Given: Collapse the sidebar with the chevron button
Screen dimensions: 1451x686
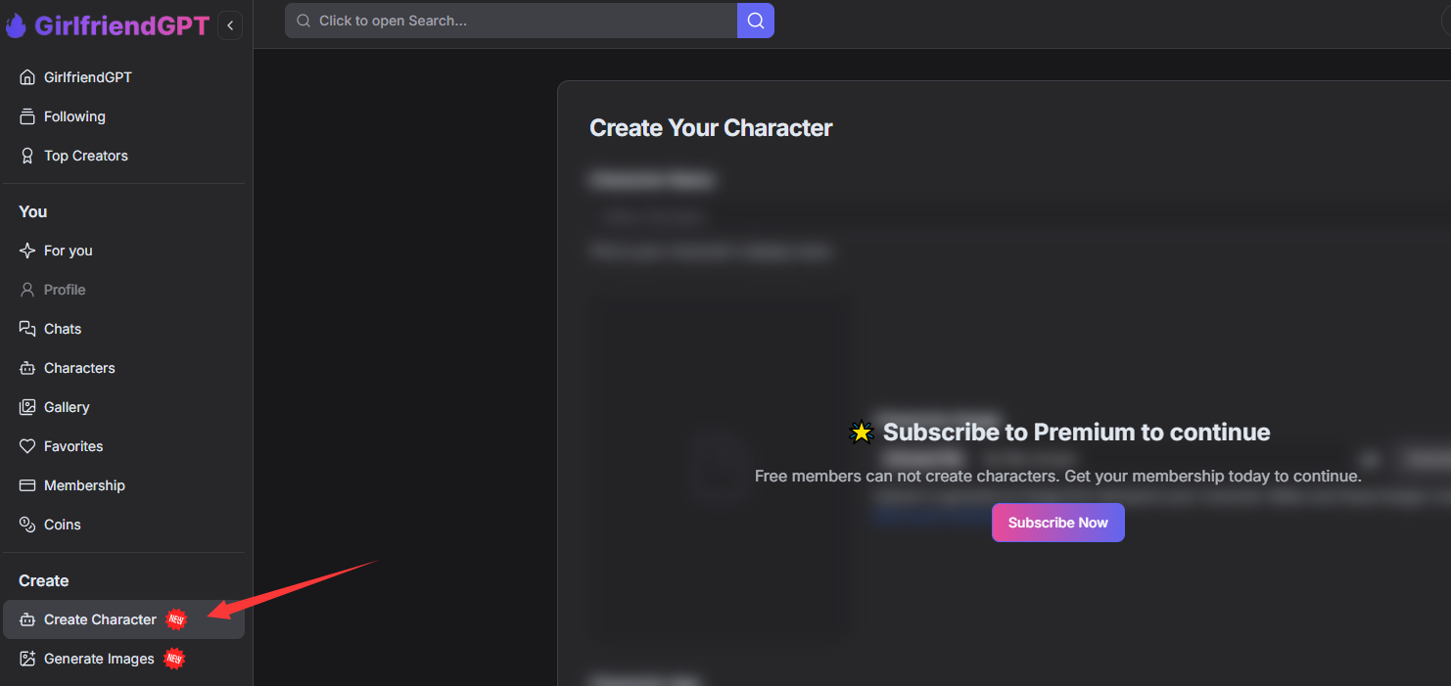Looking at the screenshot, I should pos(230,25).
